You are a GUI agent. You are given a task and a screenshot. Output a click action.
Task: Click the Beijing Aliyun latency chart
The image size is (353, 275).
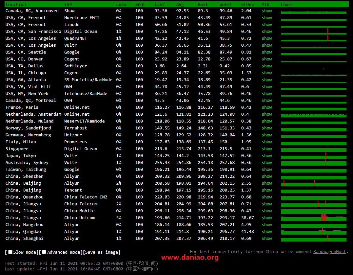pyautogui.click(x=314, y=183)
